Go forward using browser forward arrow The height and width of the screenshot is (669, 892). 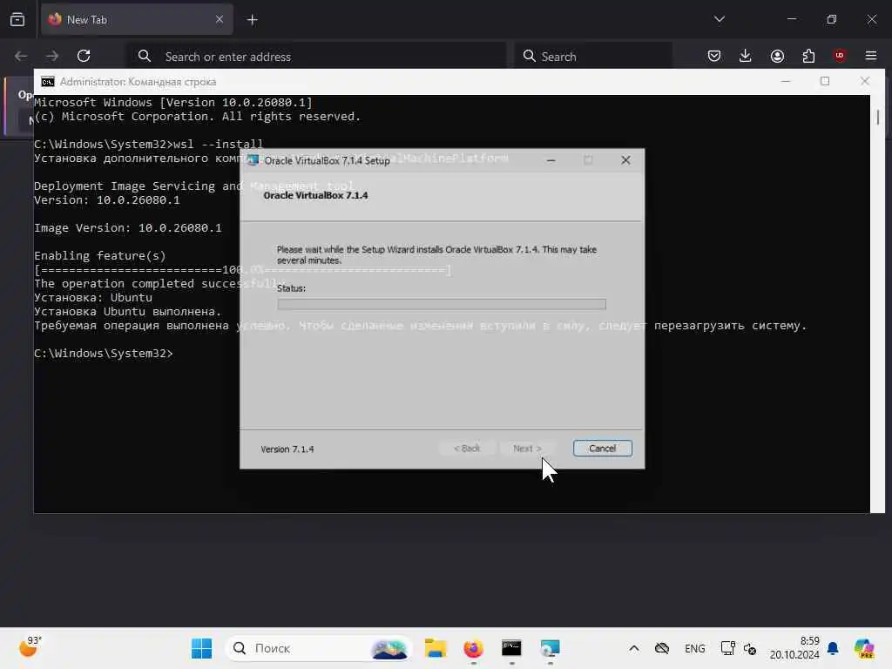tap(52, 56)
